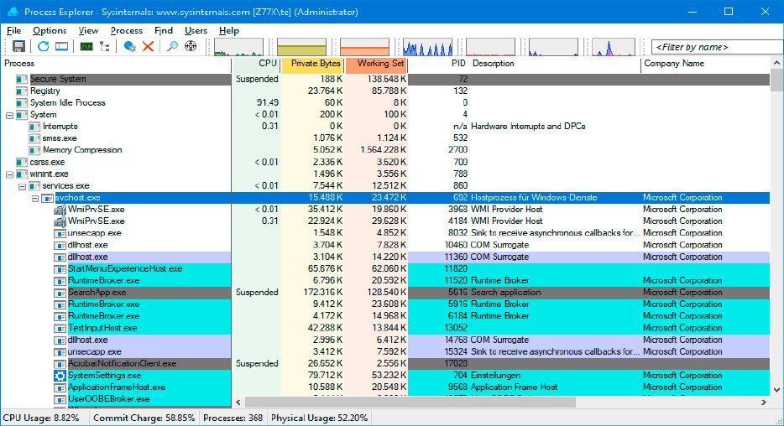This screenshot has height=426, width=784.
Task: Select the AcrobatNotificationClient.exe row
Action: (x=385, y=364)
